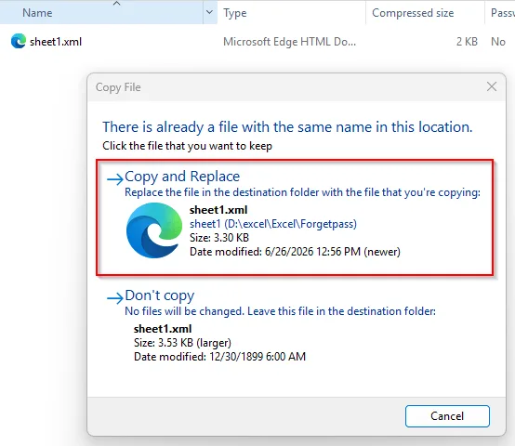
Task: Click the 2 KB compressed size cell
Action: [467, 42]
